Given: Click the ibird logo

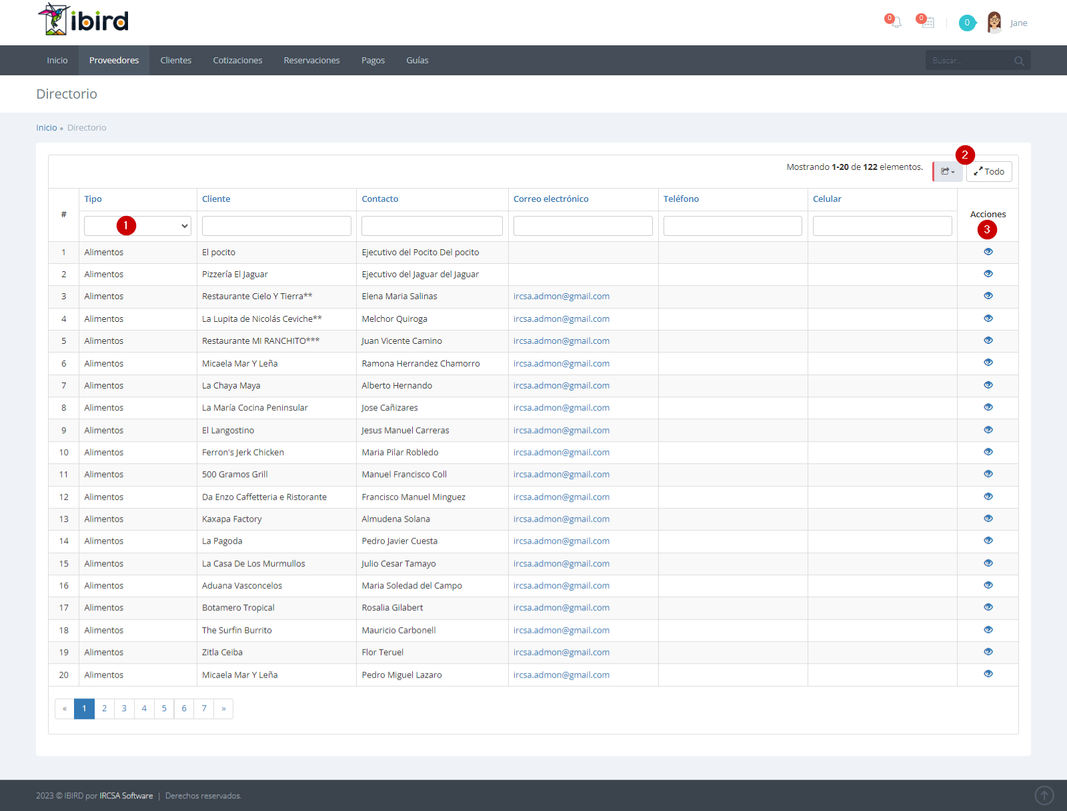Looking at the screenshot, I should coord(83,20).
